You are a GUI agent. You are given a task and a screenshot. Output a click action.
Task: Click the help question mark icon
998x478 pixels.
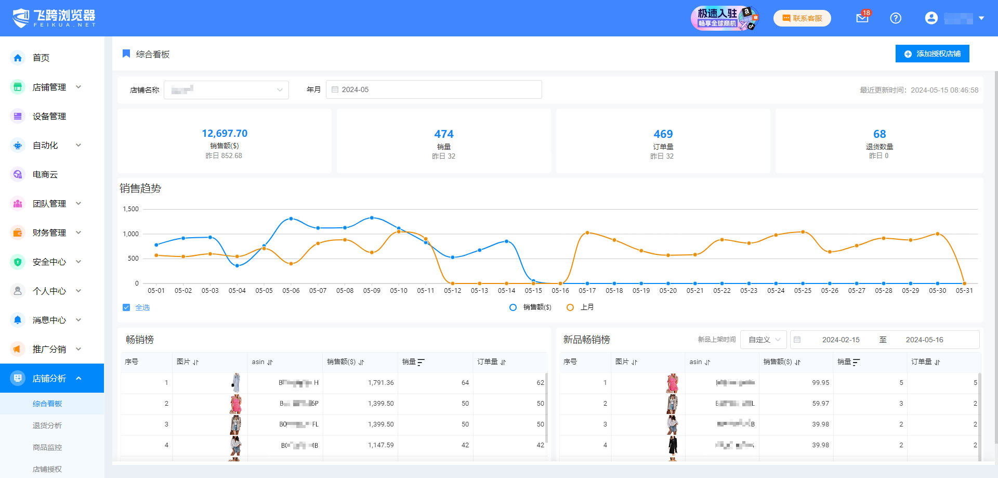click(x=896, y=18)
